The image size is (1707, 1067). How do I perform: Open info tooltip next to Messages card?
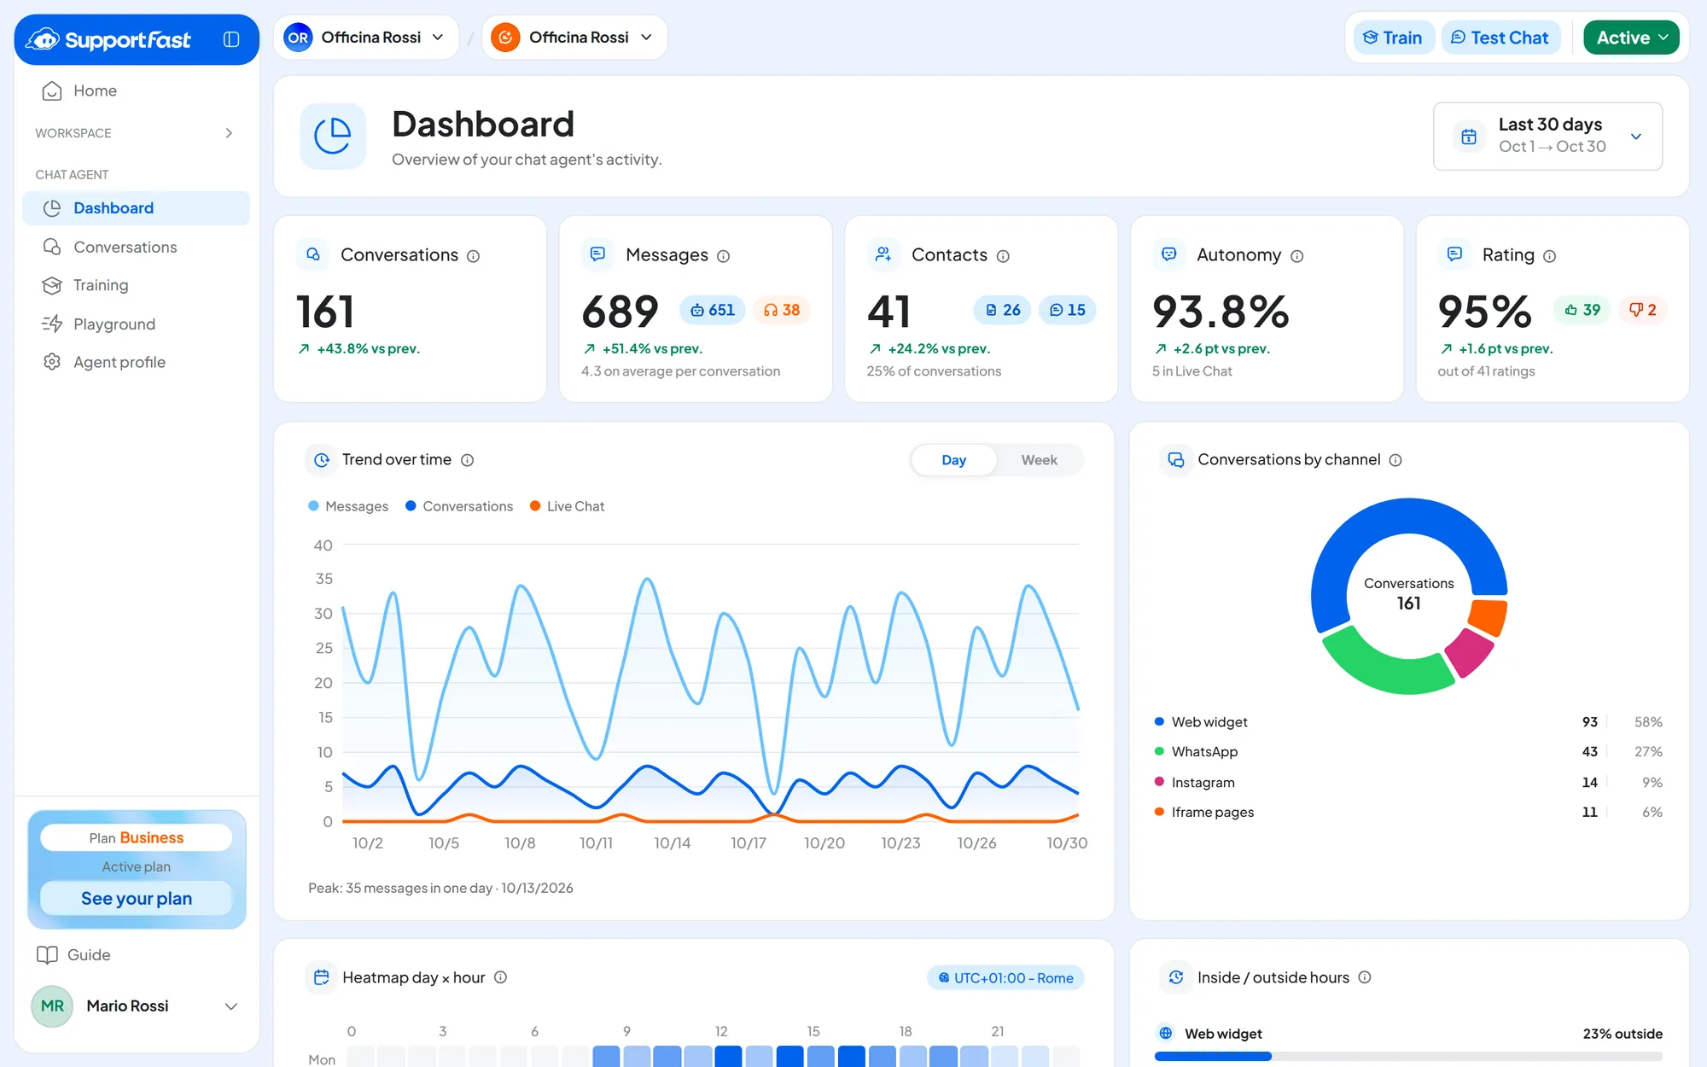point(724,256)
